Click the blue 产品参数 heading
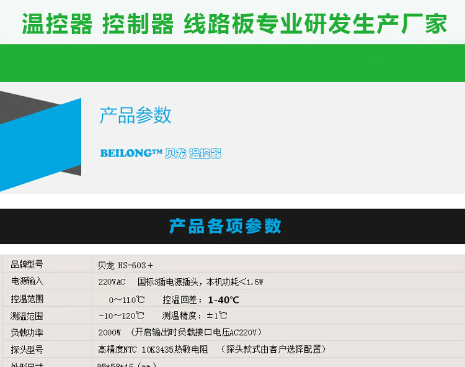465x367 pixels. [x=136, y=116]
